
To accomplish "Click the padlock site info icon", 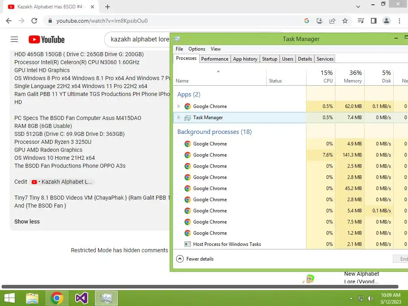I will point(50,21).
